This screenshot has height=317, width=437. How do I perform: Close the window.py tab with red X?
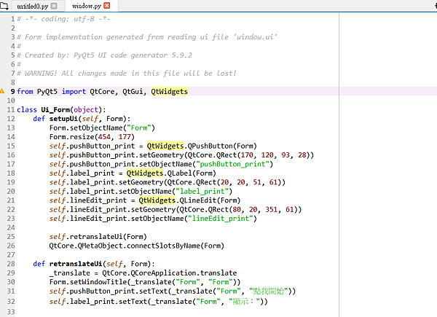[107, 6]
